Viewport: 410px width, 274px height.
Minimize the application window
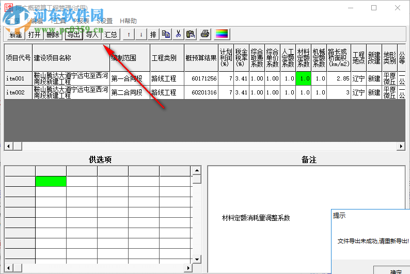pyautogui.click(x=351, y=8)
